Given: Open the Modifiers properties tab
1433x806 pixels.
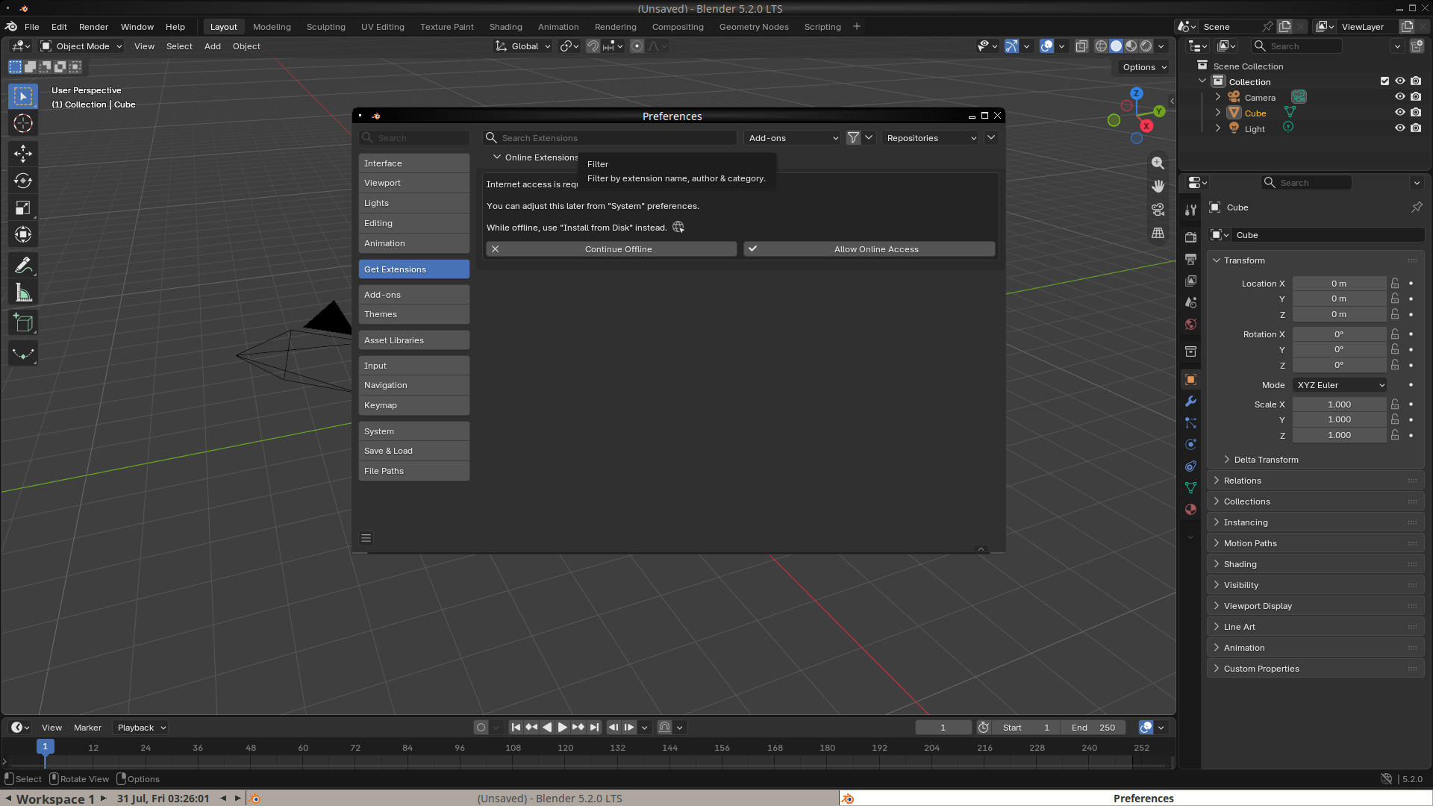Looking at the screenshot, I should click(1190, 401).
